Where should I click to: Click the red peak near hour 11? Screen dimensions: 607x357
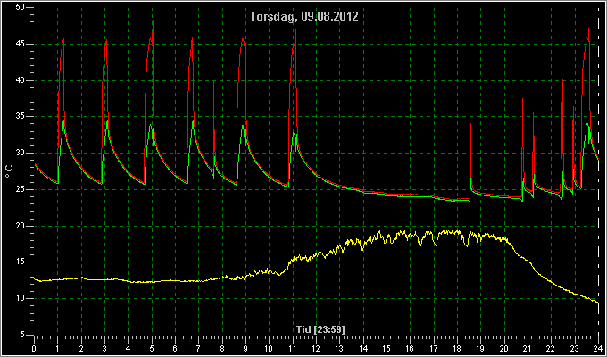tap(295, 30)
